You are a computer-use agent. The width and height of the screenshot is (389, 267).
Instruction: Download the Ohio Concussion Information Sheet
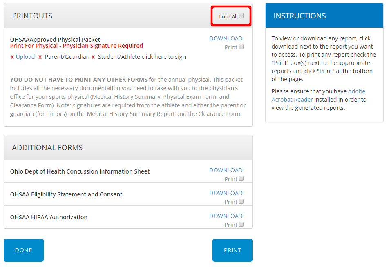tap(226, 170)
